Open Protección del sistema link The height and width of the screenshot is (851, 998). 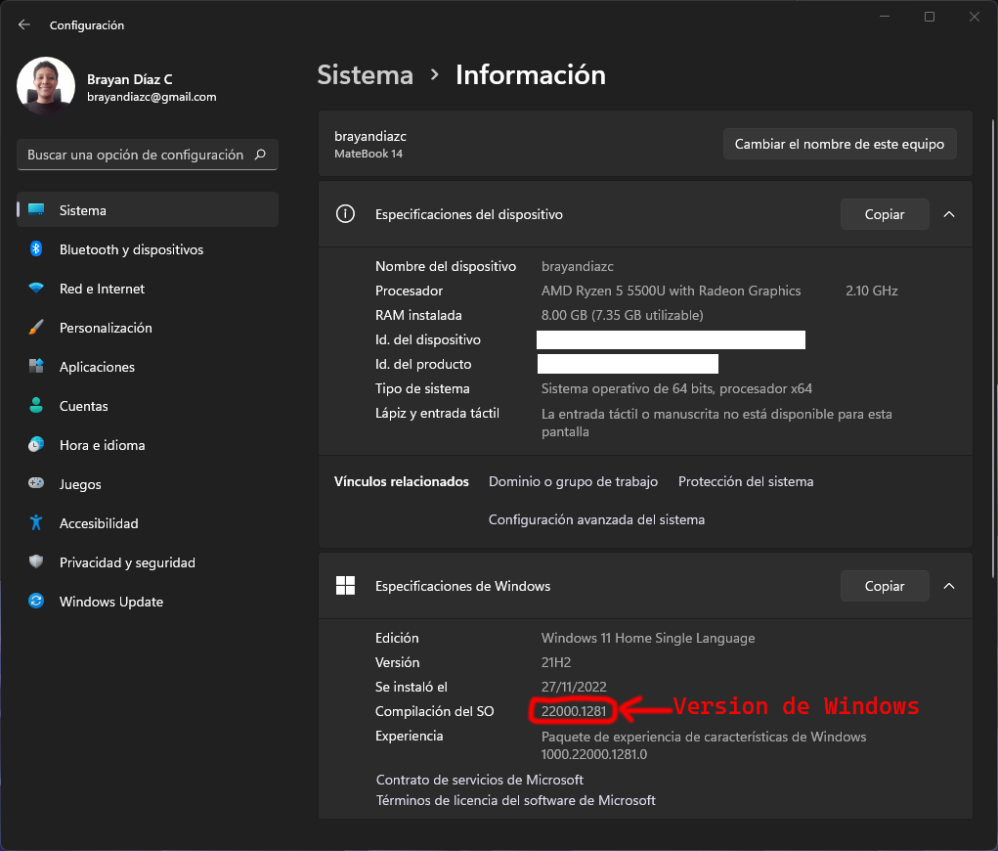(745, 481)
